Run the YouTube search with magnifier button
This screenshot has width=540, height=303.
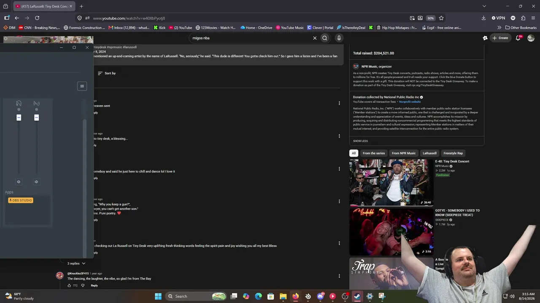pyautogui.click(x=325, y=38)
